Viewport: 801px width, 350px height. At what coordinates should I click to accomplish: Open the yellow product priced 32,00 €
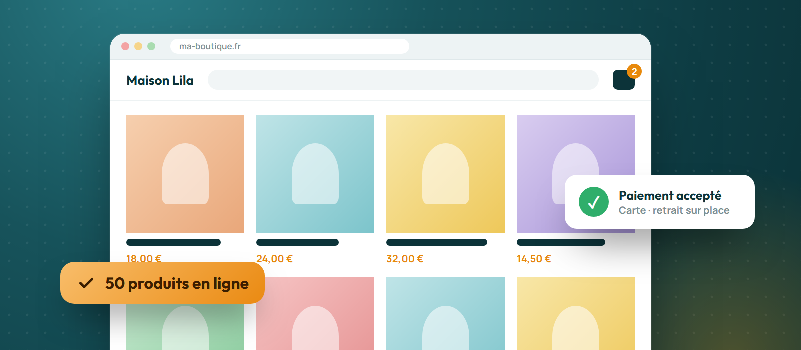click(x=446, y=174)
